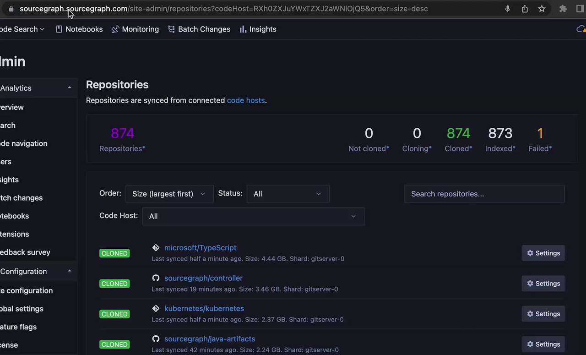The image size is (586, 355).
Task: Open Settings for microsoft/TypeScript repository
Action: [543, 253]
